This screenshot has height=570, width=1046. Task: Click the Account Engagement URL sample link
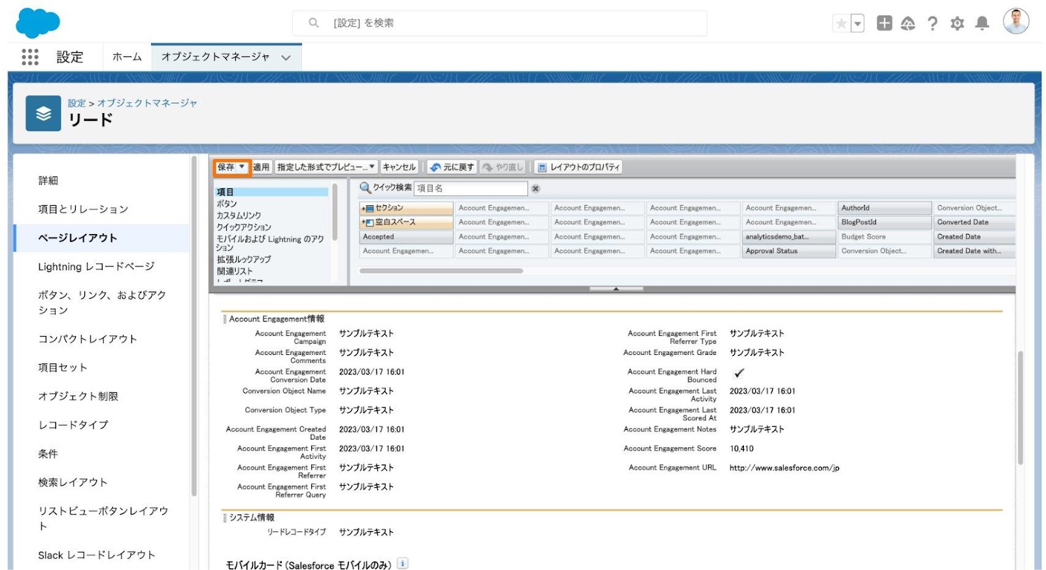tap(785, 468)
